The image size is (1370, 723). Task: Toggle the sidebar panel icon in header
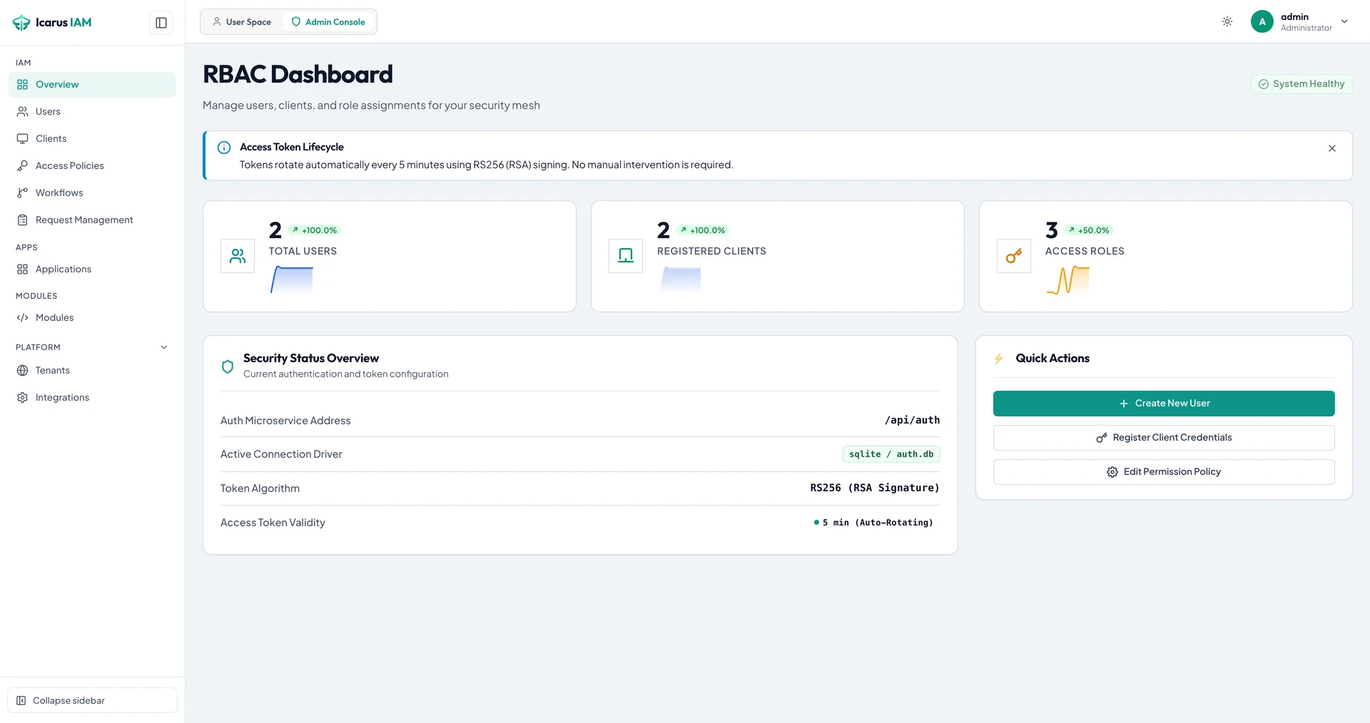pos(161,23)
